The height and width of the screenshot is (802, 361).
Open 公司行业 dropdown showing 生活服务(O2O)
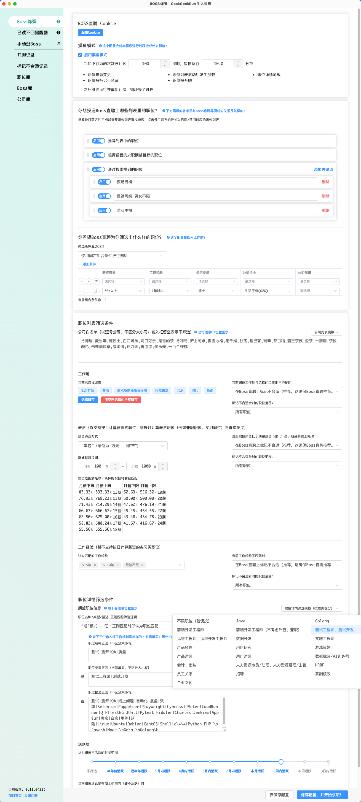268,291
